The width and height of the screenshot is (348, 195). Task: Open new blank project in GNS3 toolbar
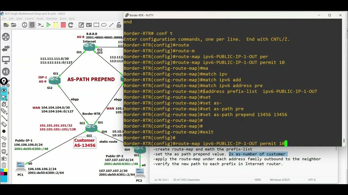6,25
